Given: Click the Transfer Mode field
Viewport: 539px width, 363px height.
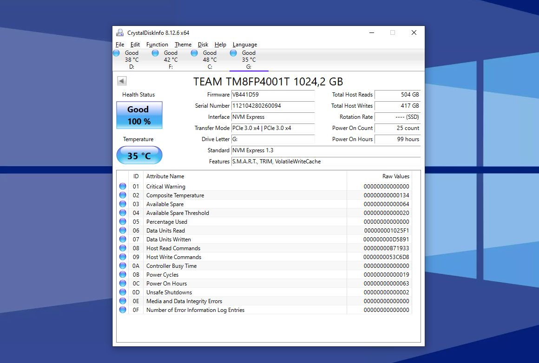Looking at the screenshot, I should coord(273,128).
